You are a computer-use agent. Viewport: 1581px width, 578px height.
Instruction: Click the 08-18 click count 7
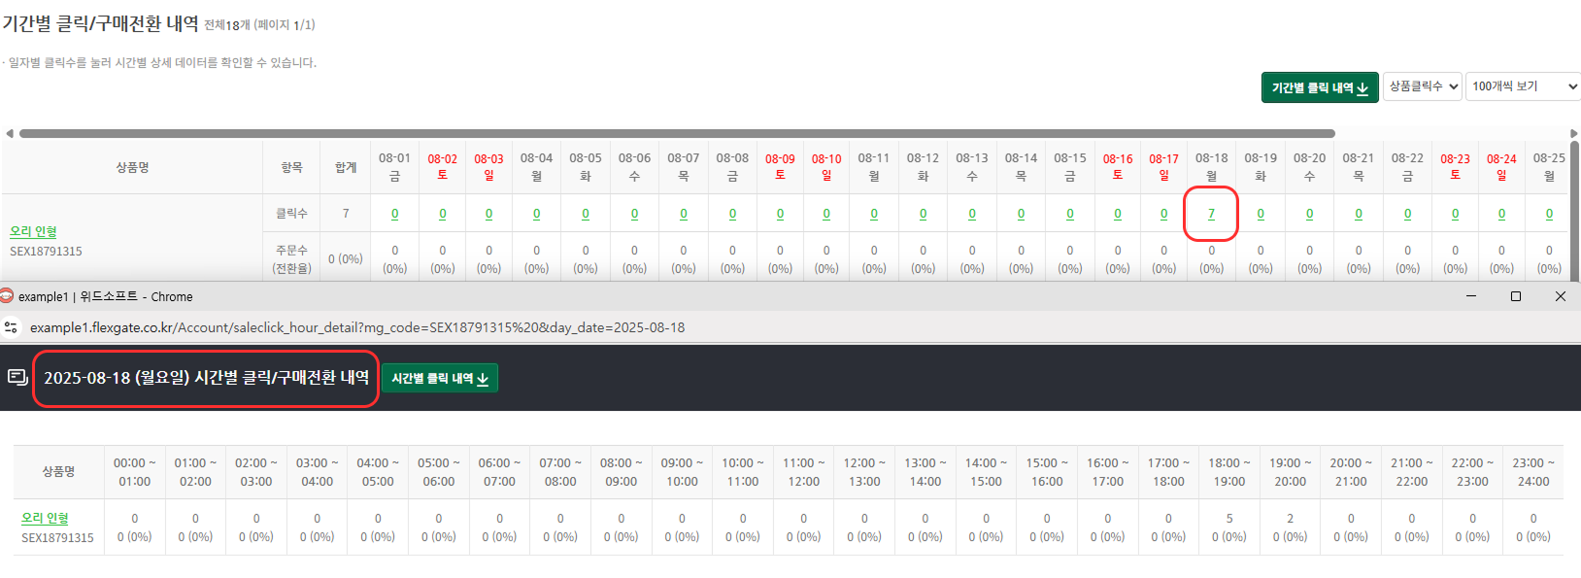tap(1211, 214)
